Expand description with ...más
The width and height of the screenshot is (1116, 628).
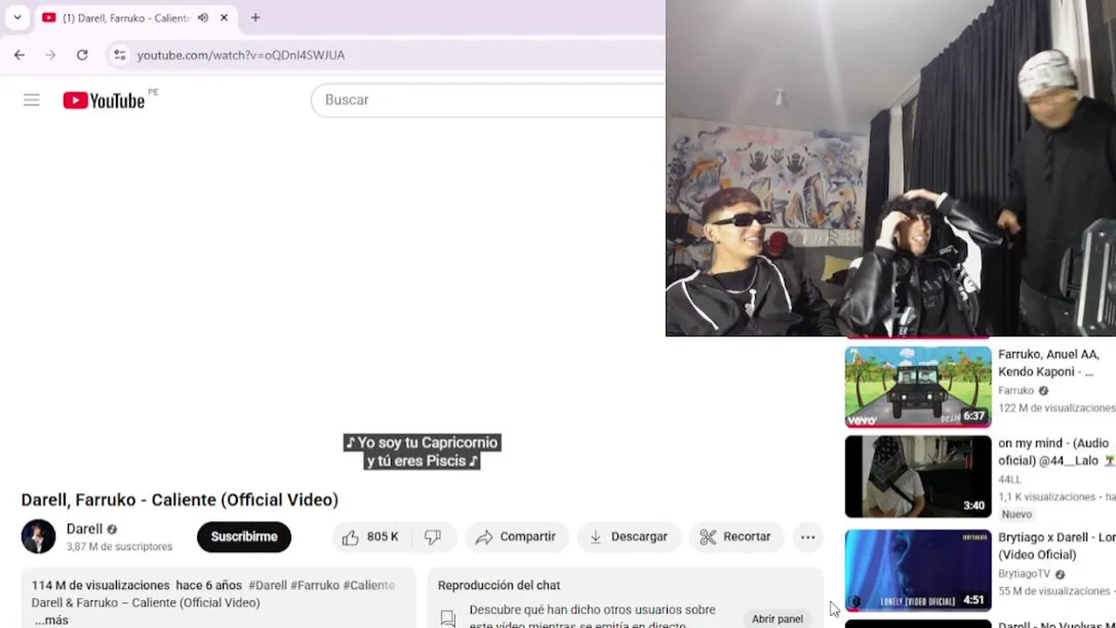tap(51, 620)
